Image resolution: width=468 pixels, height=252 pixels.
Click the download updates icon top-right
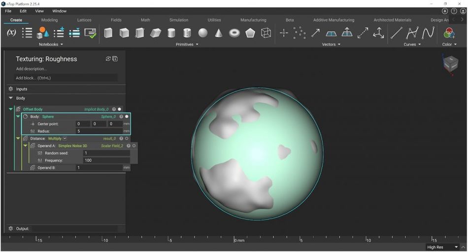[x=445, y=11]
